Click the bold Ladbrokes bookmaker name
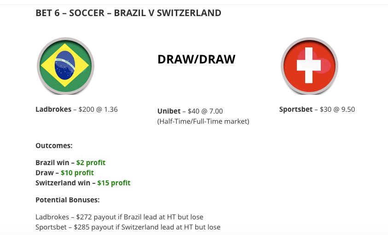The height and width of the screenshot is (235, 388). pyautogui.click(x=53, y=109)
